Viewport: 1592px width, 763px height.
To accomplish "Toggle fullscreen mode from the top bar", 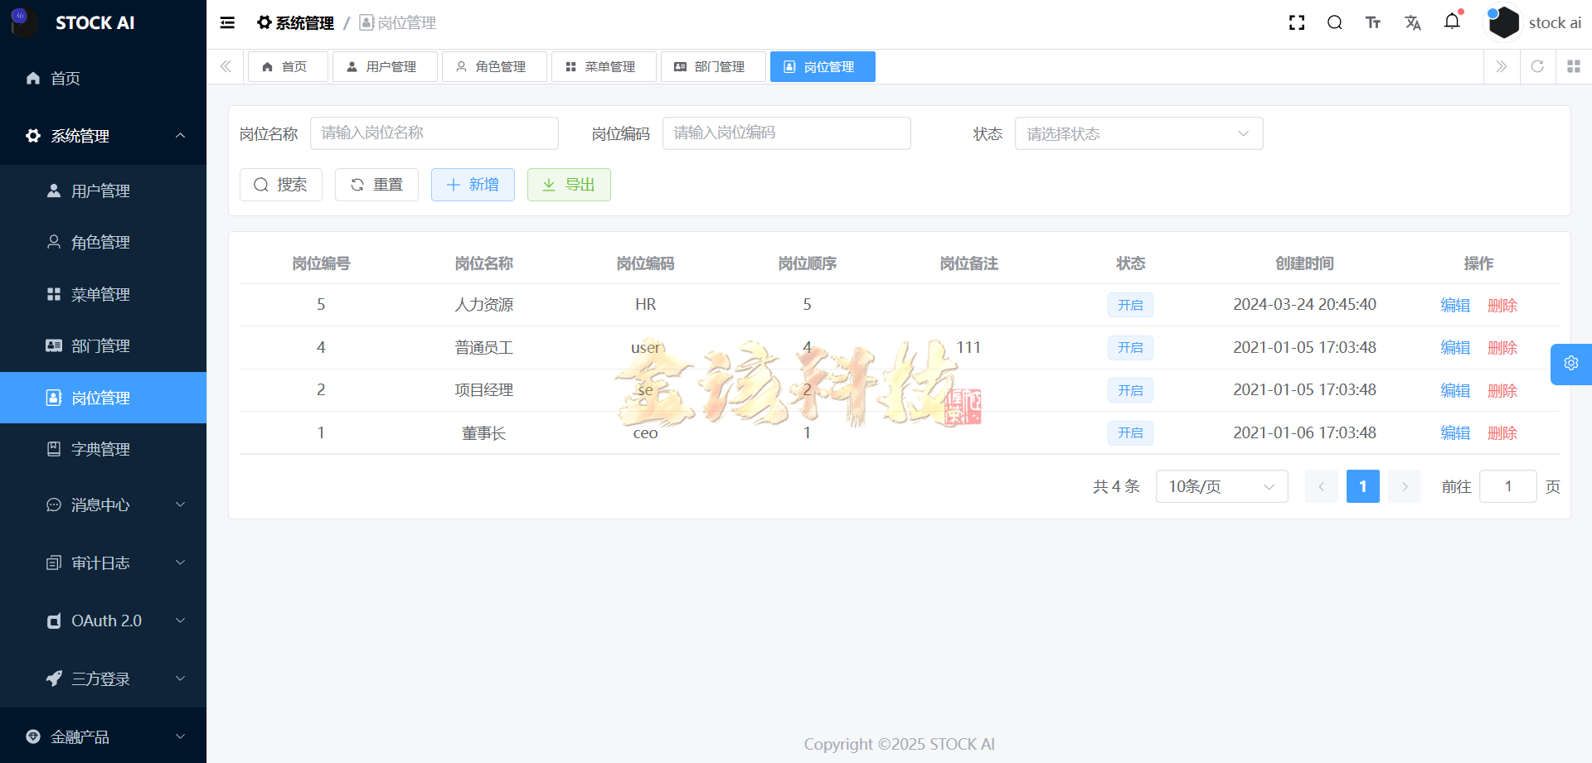I will point(1297,22).
